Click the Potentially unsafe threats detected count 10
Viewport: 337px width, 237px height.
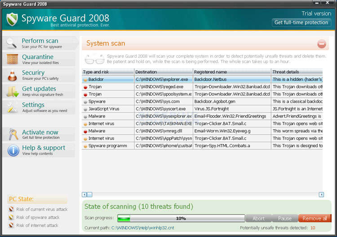click(313, 228)
